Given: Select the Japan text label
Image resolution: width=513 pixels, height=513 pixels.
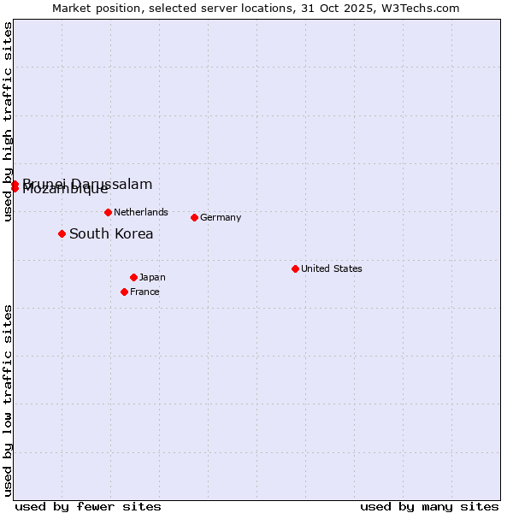Looking at the screenshot, I should [152, 277].
